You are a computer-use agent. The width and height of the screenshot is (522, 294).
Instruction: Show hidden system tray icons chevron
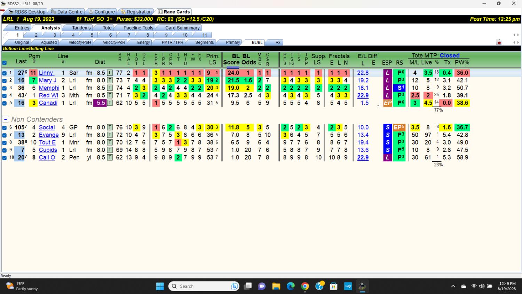pyautogui.click(x=453, y=286)
